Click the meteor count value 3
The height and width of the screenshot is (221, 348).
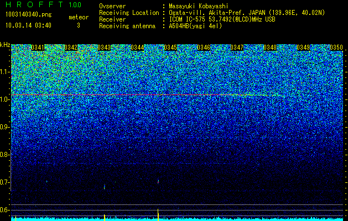point(79,25)
